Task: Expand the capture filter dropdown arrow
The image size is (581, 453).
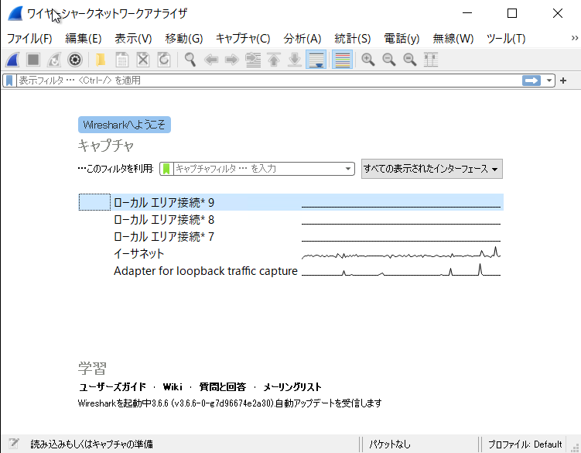Action: pyautogui.click(x=348, y=169)
